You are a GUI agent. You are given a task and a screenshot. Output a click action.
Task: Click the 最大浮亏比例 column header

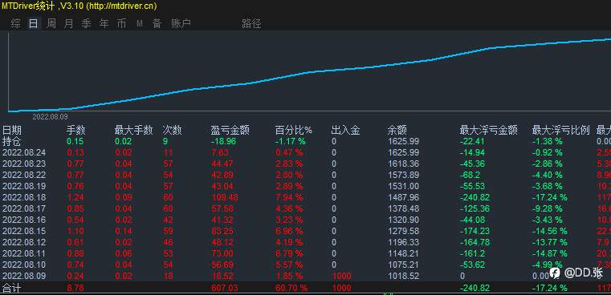(560, 130)
